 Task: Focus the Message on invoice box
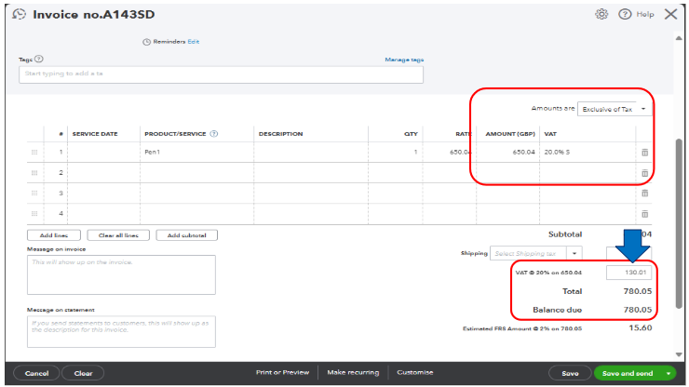[121, 275]
